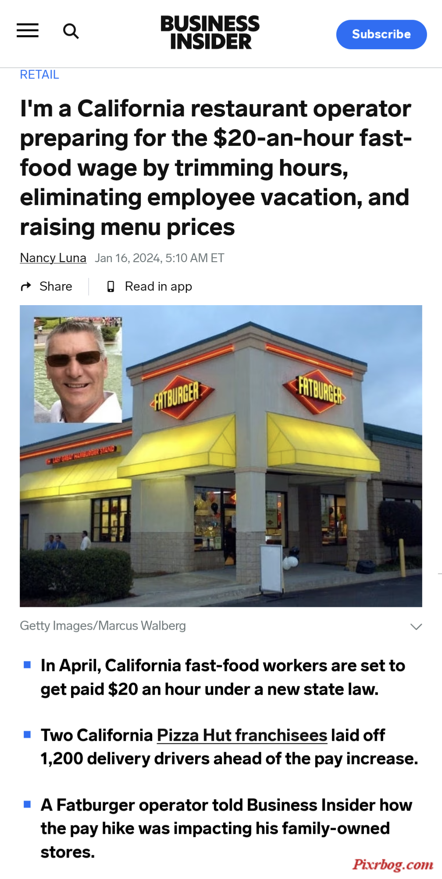
Task: Open the RETAIL category link
Action: click(x=39, y=75)
